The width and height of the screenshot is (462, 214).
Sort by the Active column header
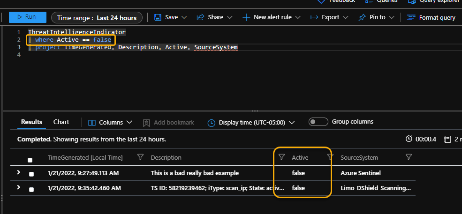point(300,158)
